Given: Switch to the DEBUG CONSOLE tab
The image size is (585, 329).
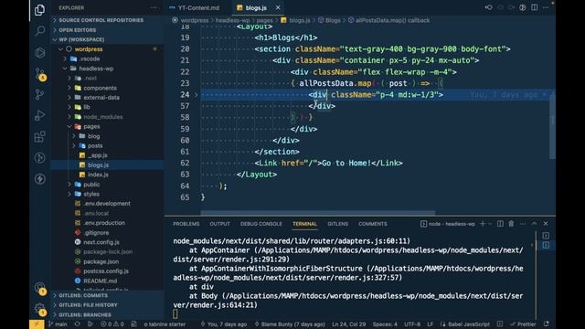Looking at the screenshot, I should tap(261, 224).
